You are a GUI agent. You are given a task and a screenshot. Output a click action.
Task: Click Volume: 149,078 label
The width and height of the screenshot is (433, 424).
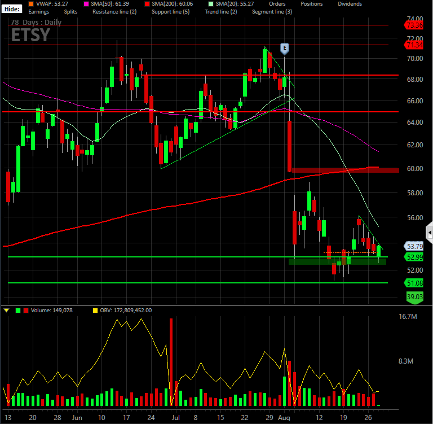point(52,311)
